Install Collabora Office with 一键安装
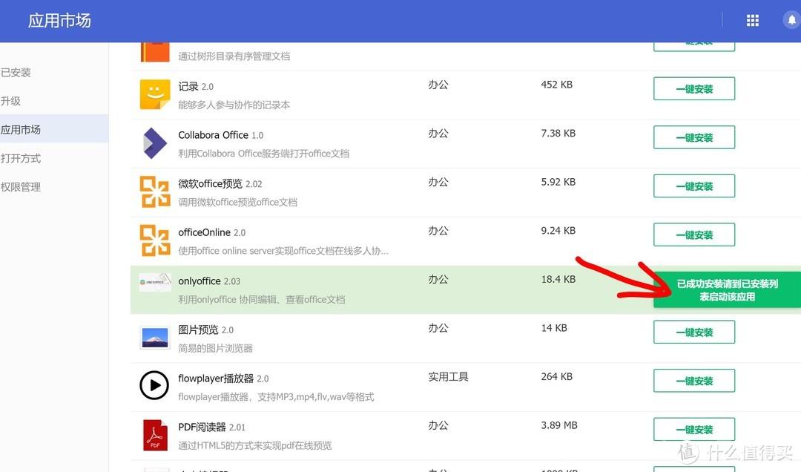This screenshot has width=801, height=472. tap(694, 137)
